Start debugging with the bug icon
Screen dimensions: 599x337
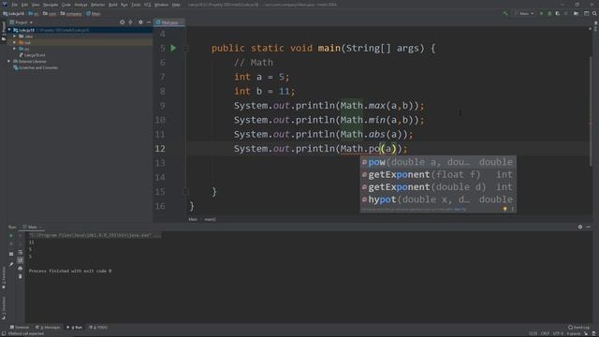(549, 13)
